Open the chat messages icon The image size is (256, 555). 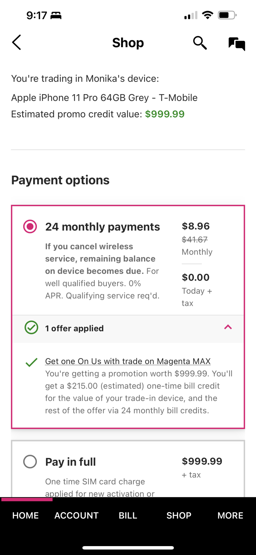click(237, 44)
